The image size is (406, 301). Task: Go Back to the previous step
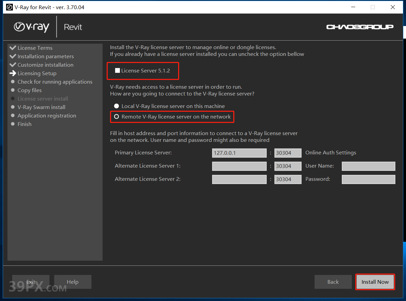click(x=333, y=282)
